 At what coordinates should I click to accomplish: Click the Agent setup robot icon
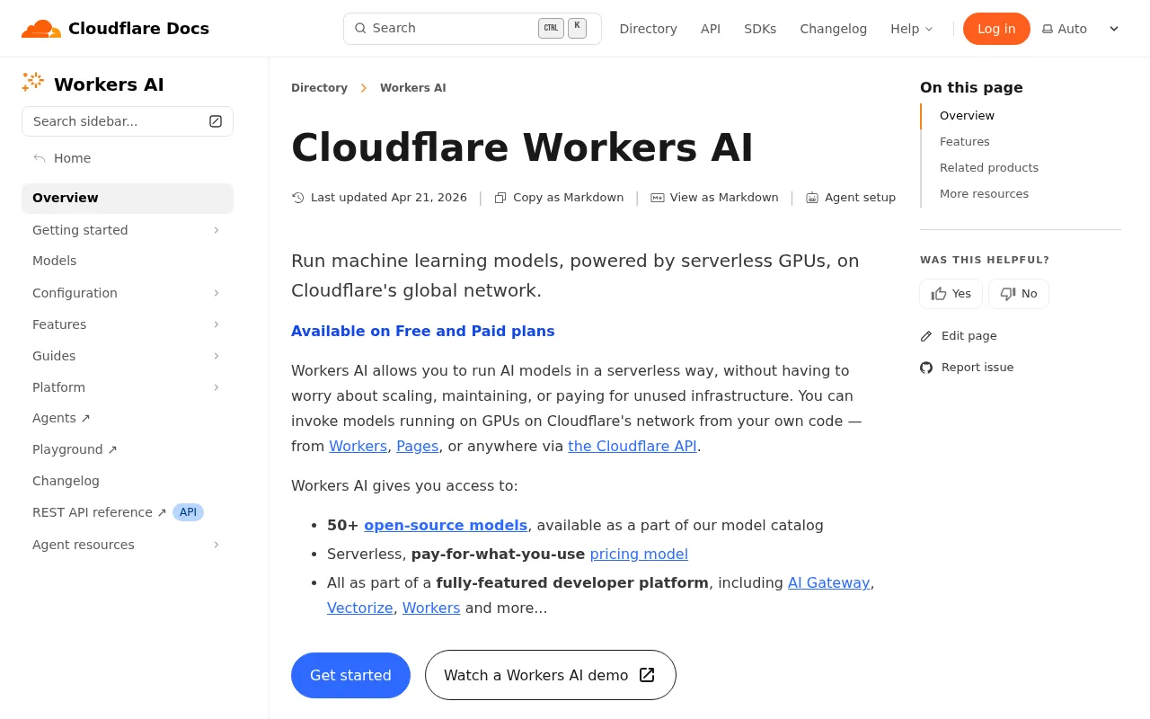812,198
